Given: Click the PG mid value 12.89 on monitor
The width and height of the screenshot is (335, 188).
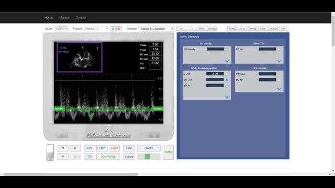Looking at the screenshot, I should coord(155,58).
